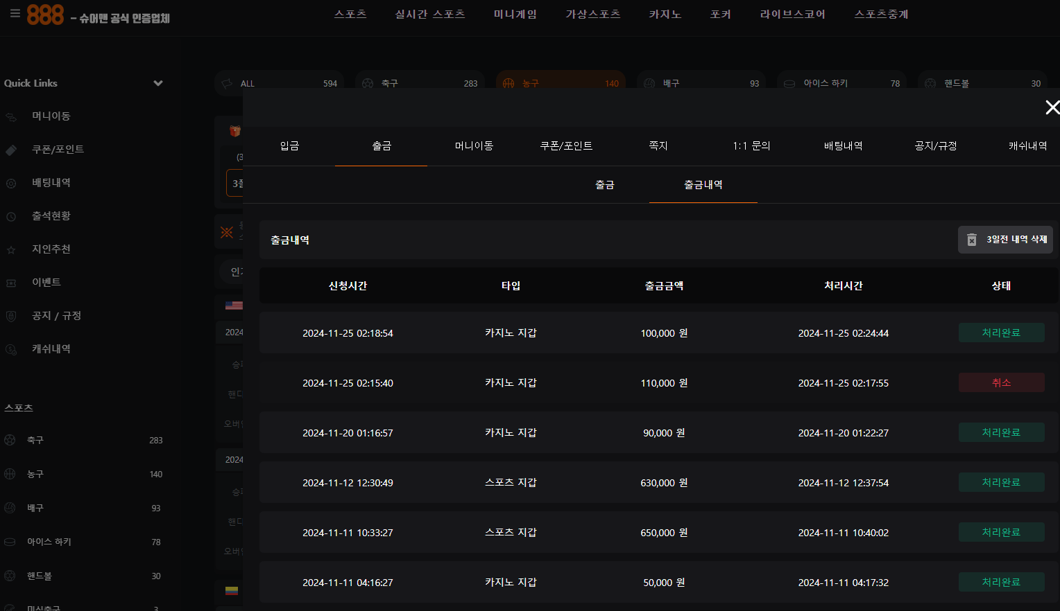Open the 공지/규정 tab in popup
The height and width of the screenshot is (611, 1060).
point(936,146)
